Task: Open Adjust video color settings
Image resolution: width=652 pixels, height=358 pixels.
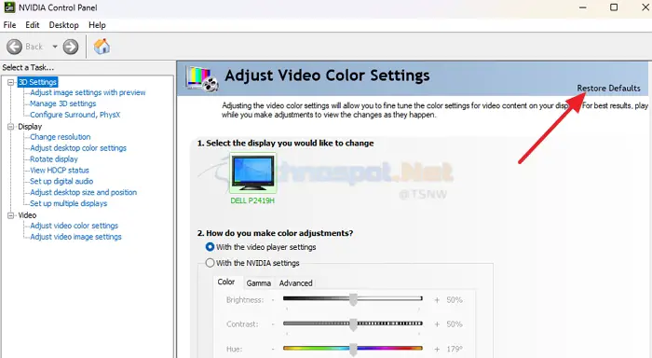Action: pyautogui.click(x=74, y=226)
